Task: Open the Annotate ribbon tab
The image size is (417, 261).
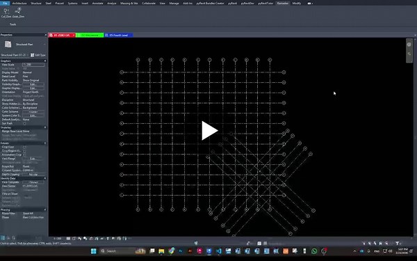Action: [97, 3]
